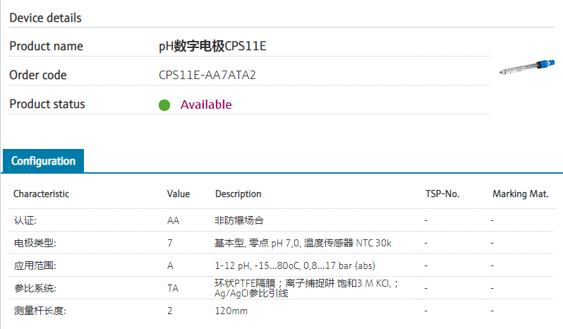Select the 电极类型 characteristic row
The image size is (563, 329).
click(x=34, y=243)
